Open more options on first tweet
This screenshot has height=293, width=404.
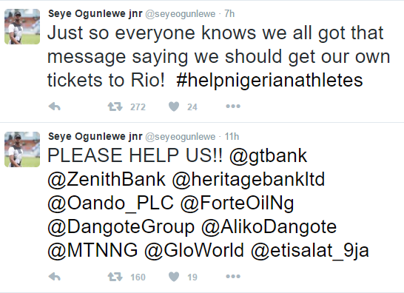click(233, 106)
